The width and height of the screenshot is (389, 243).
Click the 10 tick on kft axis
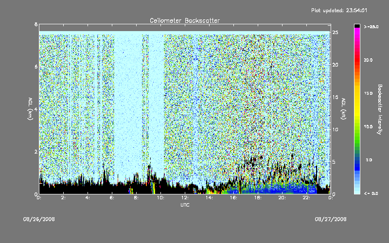[335, 129]
